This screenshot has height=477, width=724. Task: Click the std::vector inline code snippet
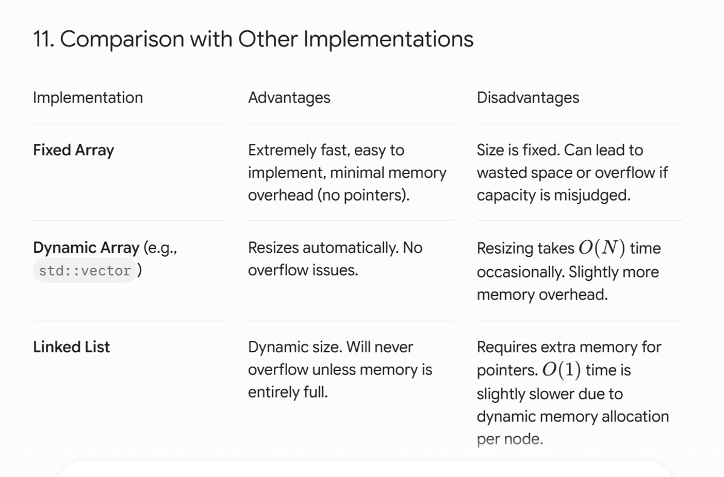85,271
